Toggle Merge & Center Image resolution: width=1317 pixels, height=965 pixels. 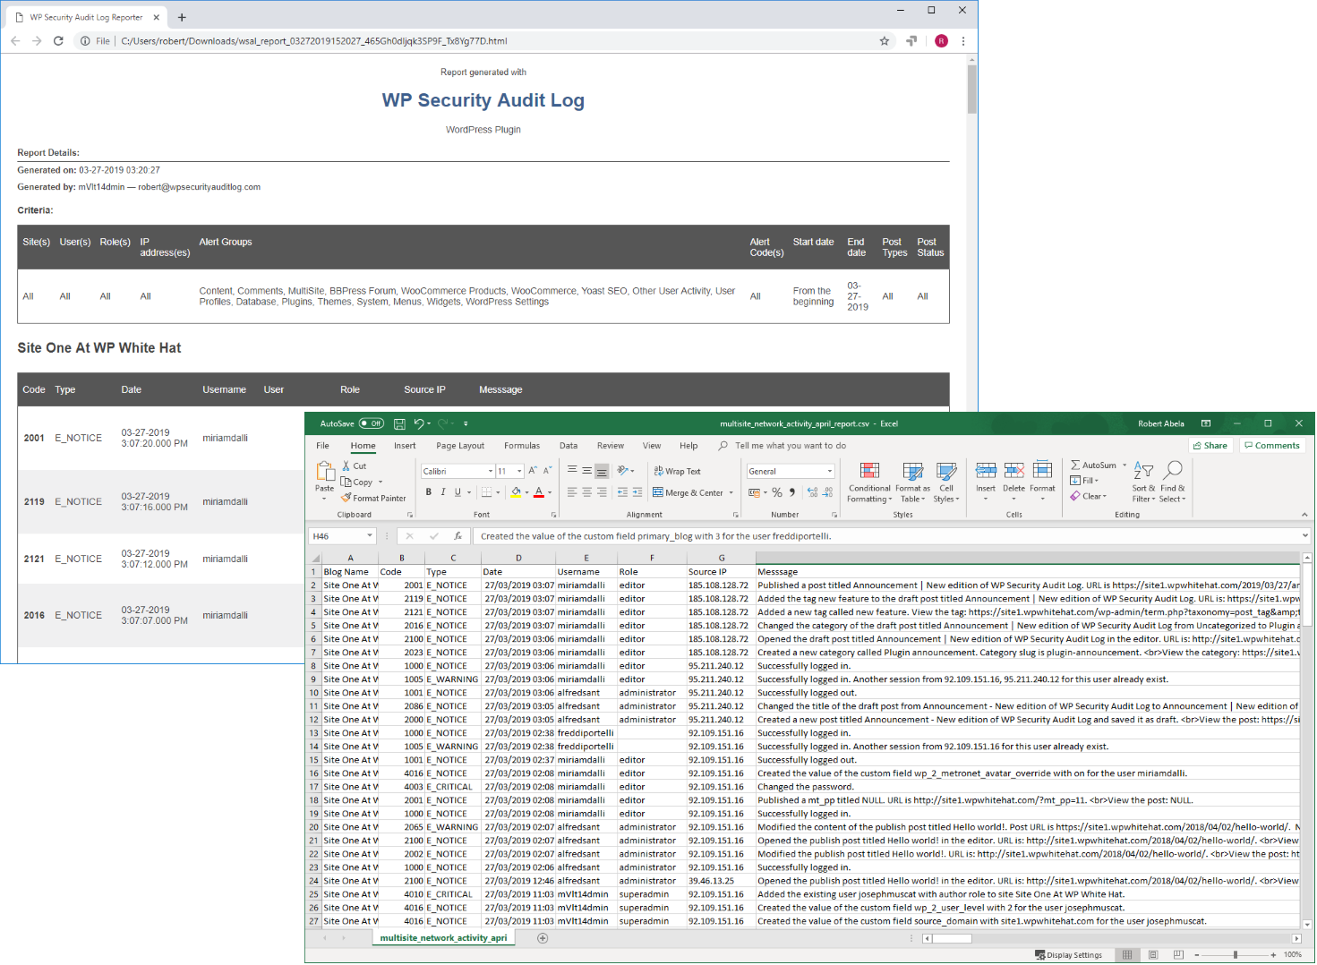(x=688, y=493)
